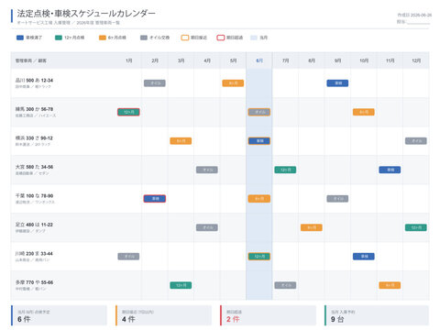Click the green 12ヶ月点検 legend swatch
The height and width of the screenshot is (330, 440).
[x=59, y=38]
